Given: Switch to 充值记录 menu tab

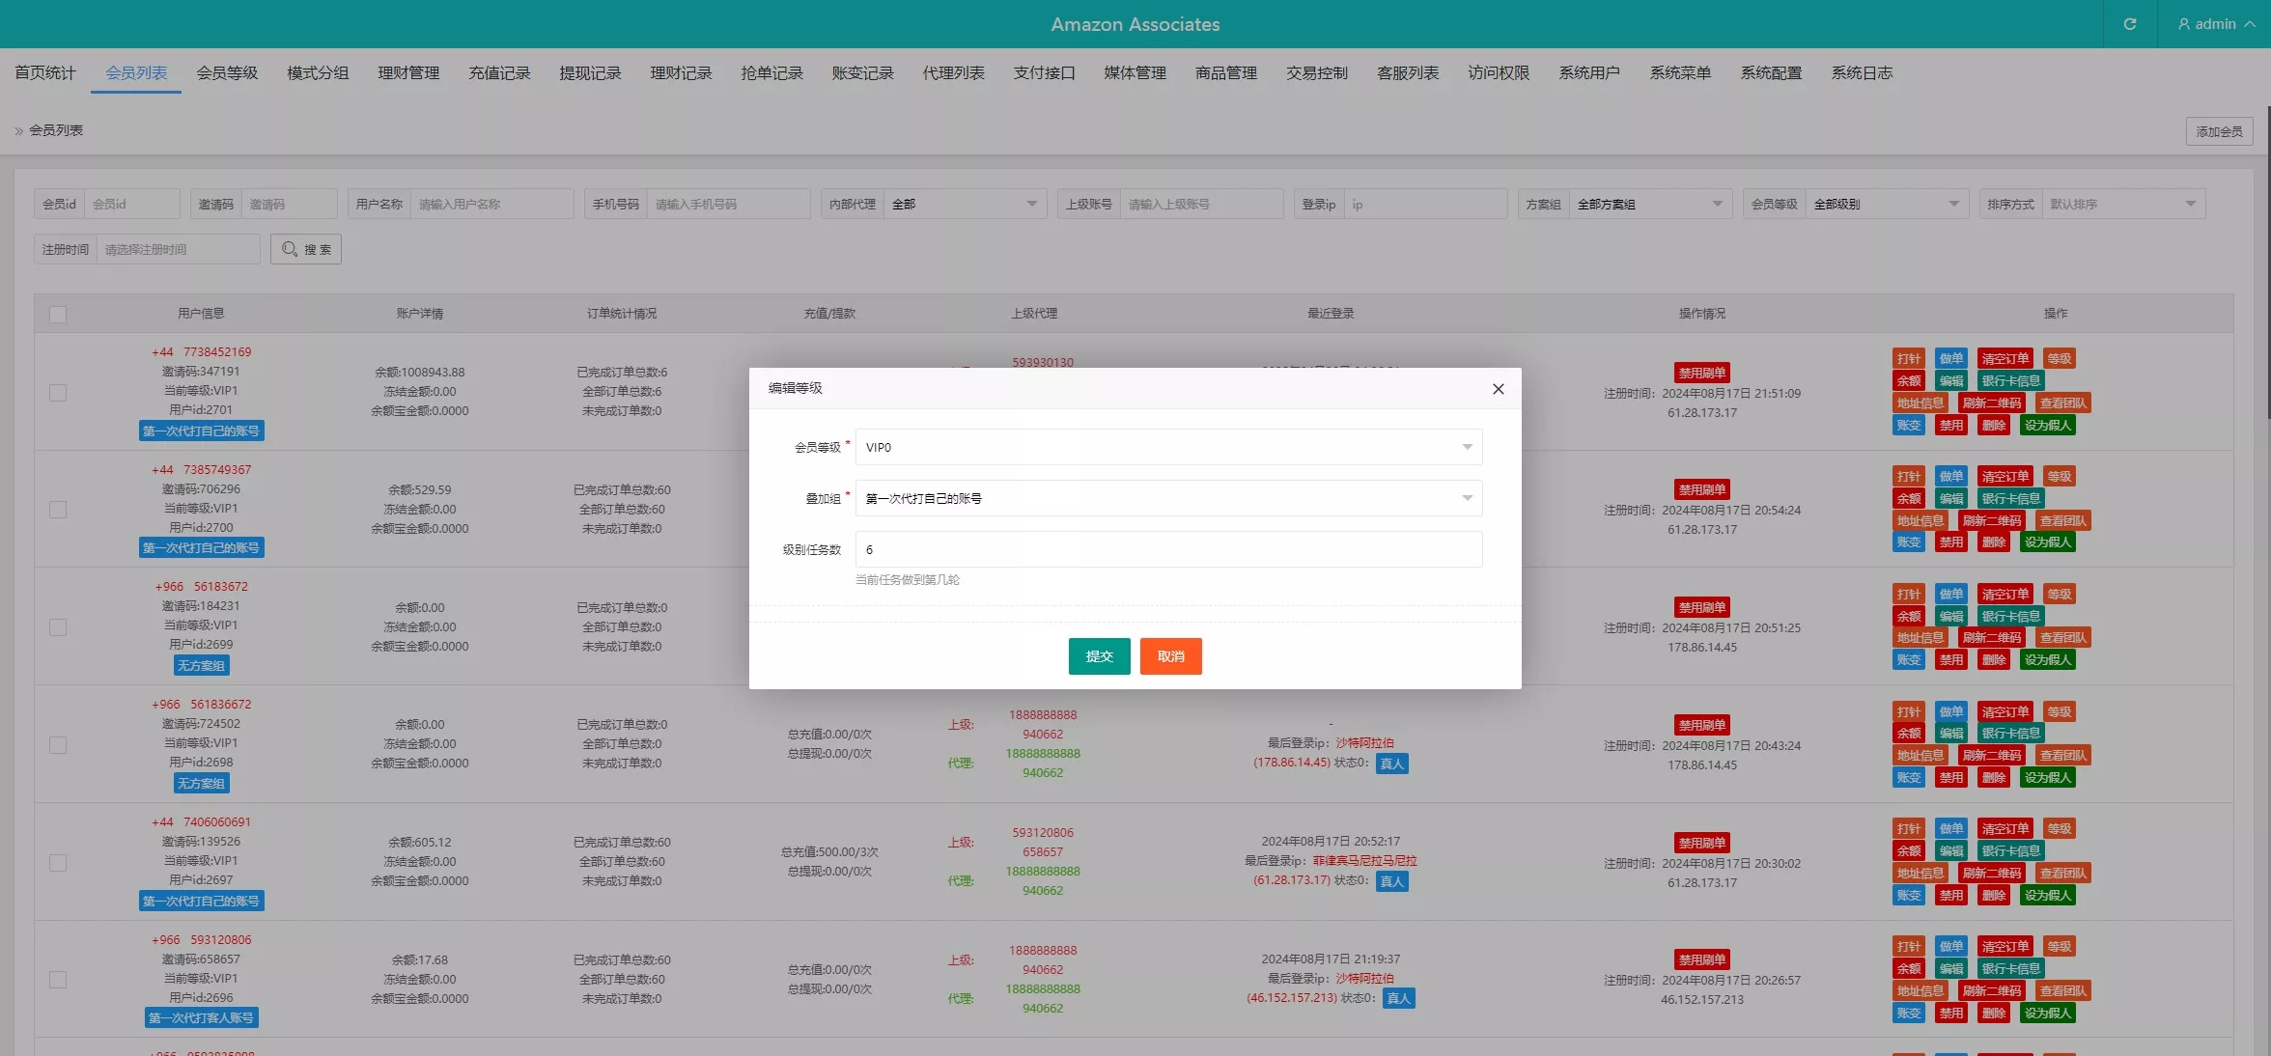Looking at the screenshot, I should coord(499,73).
